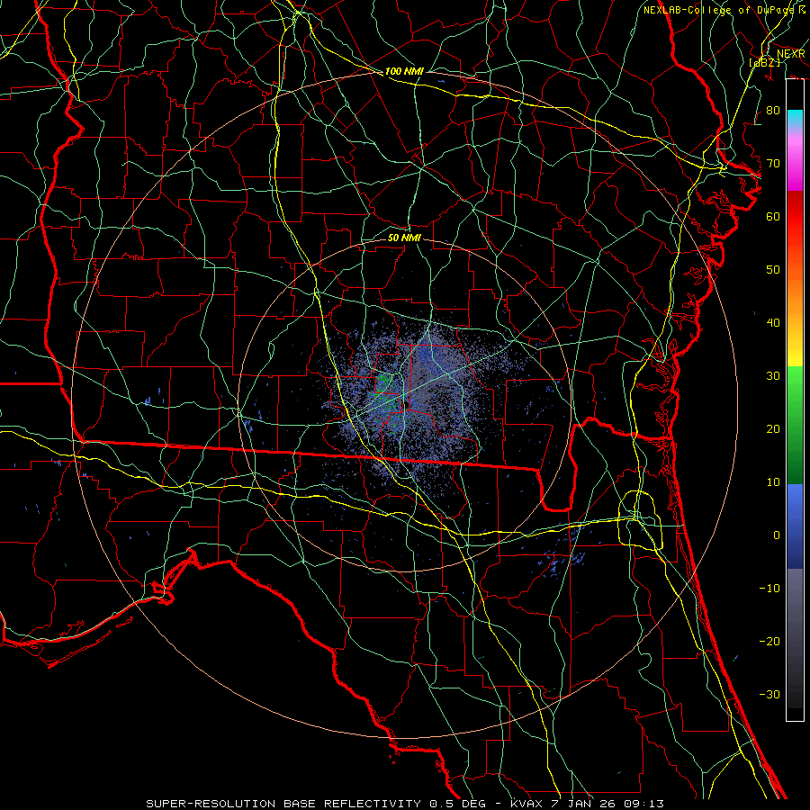Click the 100 NMI range ring label

(x=404, y=71)
